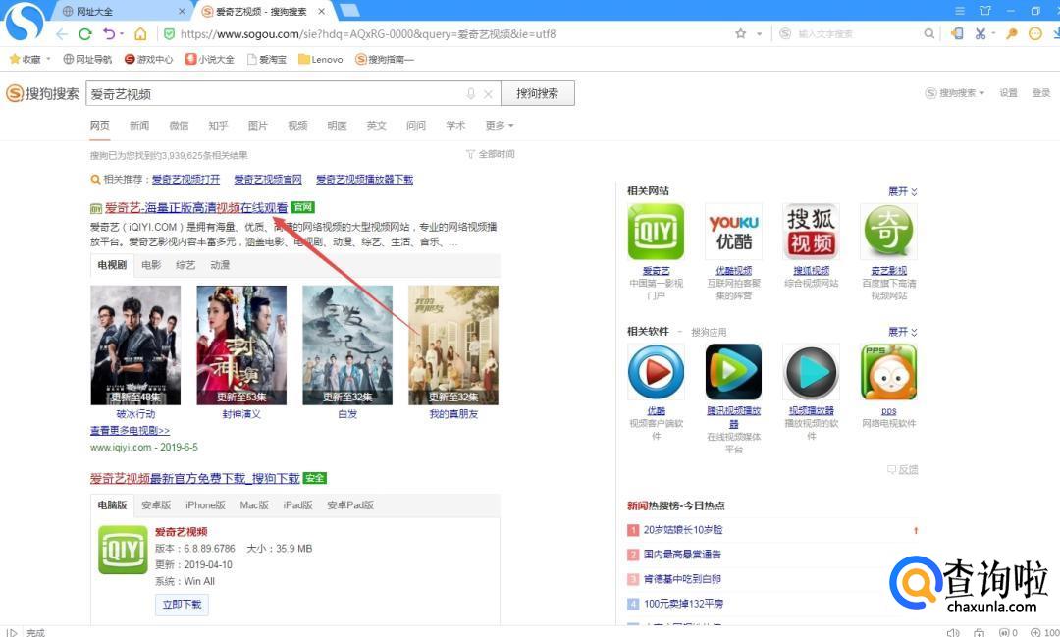This screenshot has height=637, width=1060.
Task: Open the 我的真朋友 drama thumbnail
Action: [453, 345]
